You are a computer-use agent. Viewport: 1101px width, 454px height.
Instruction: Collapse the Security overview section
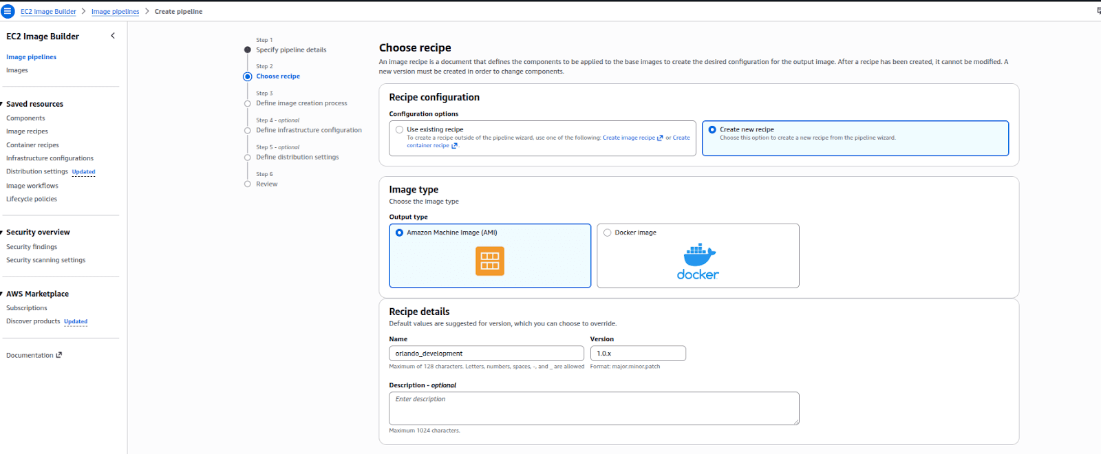pos(2,232)
